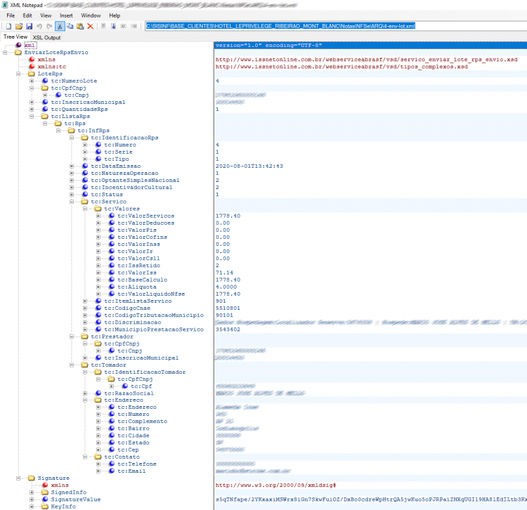Click the red icon of Signature's xmlns attribute
527x510 pixels.
tap(46, 485)
